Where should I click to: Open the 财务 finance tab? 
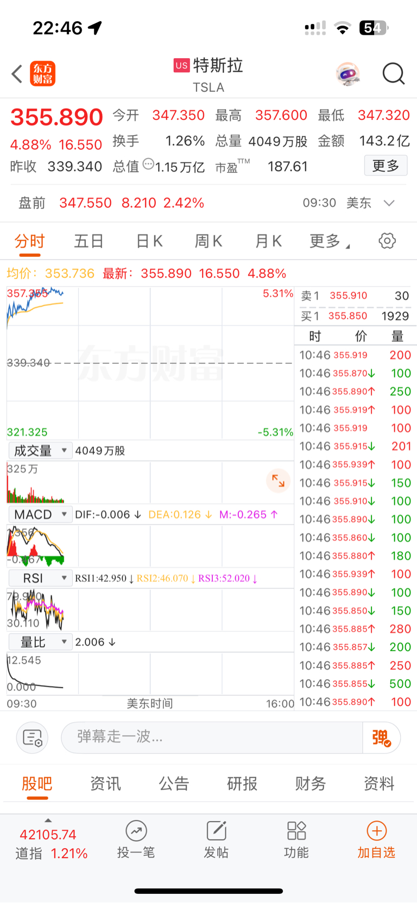(311, 784)
